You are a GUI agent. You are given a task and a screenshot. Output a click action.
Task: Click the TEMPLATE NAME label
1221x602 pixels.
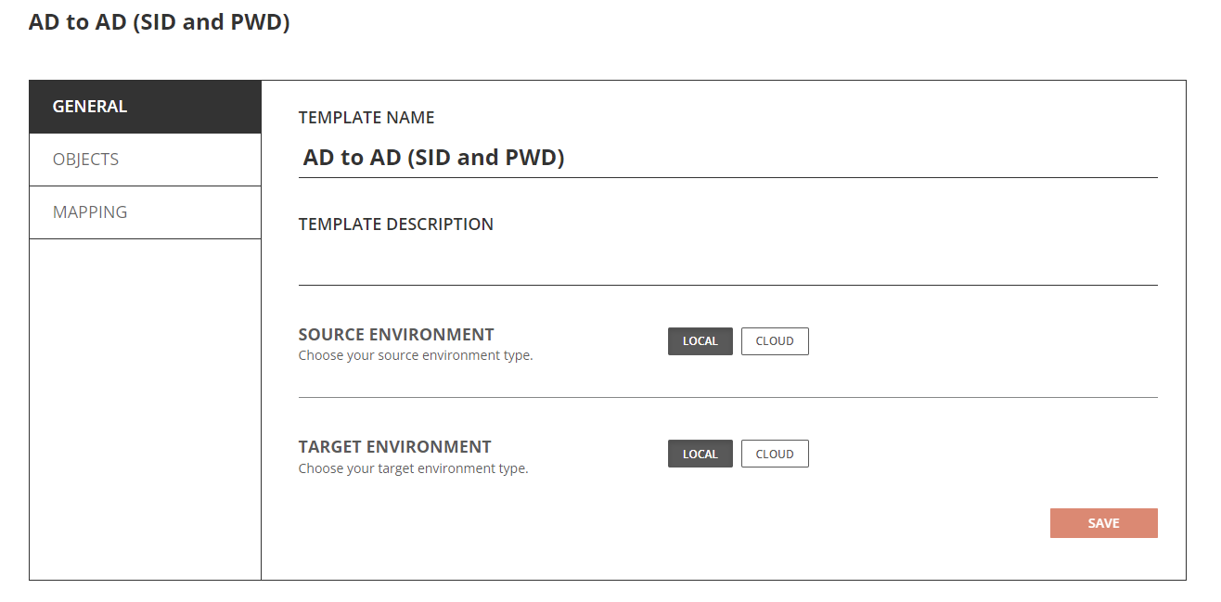366,118
